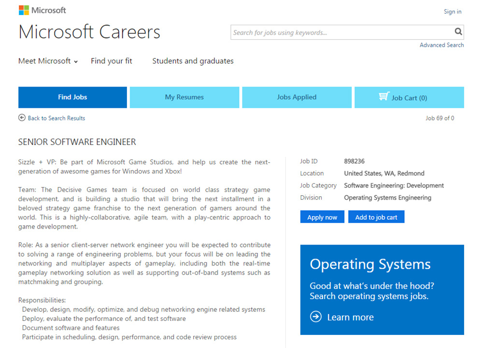Switch to the Jobs Applied tab
Screen dimensions: 483x348
pyautogui.click(x=297, y=98)
